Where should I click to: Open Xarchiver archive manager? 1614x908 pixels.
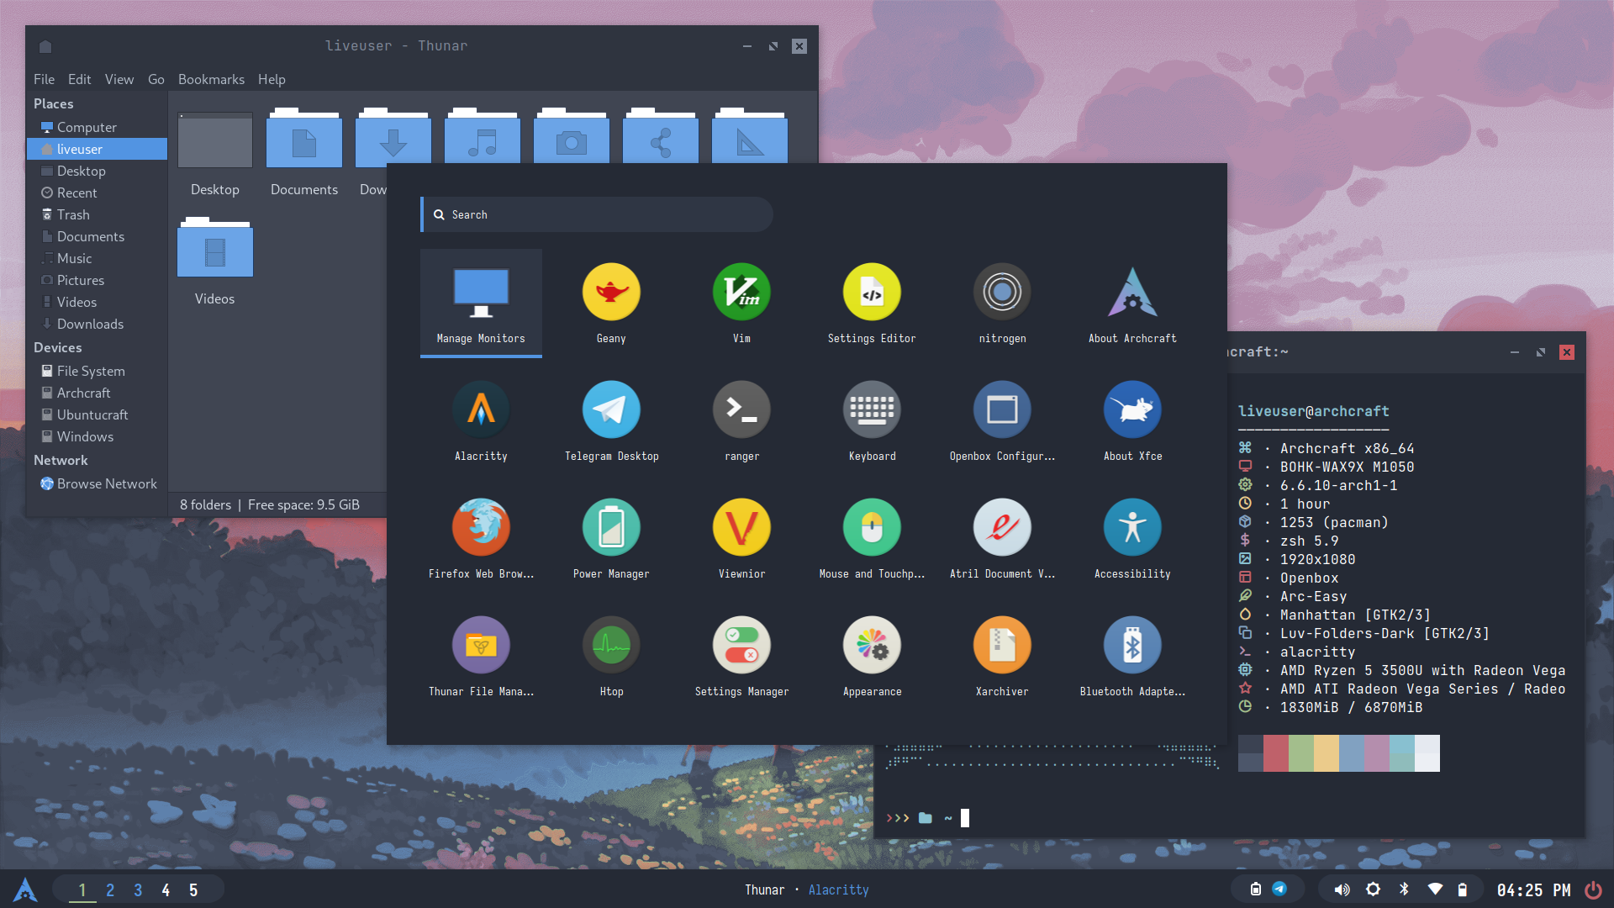1002,646
